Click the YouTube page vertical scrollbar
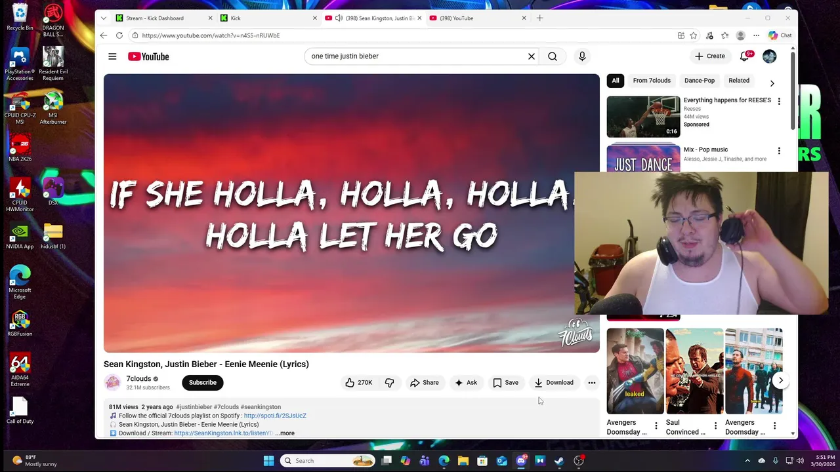 [793, 92]
